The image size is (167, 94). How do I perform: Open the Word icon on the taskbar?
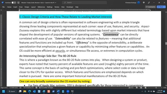pos(58,91)
